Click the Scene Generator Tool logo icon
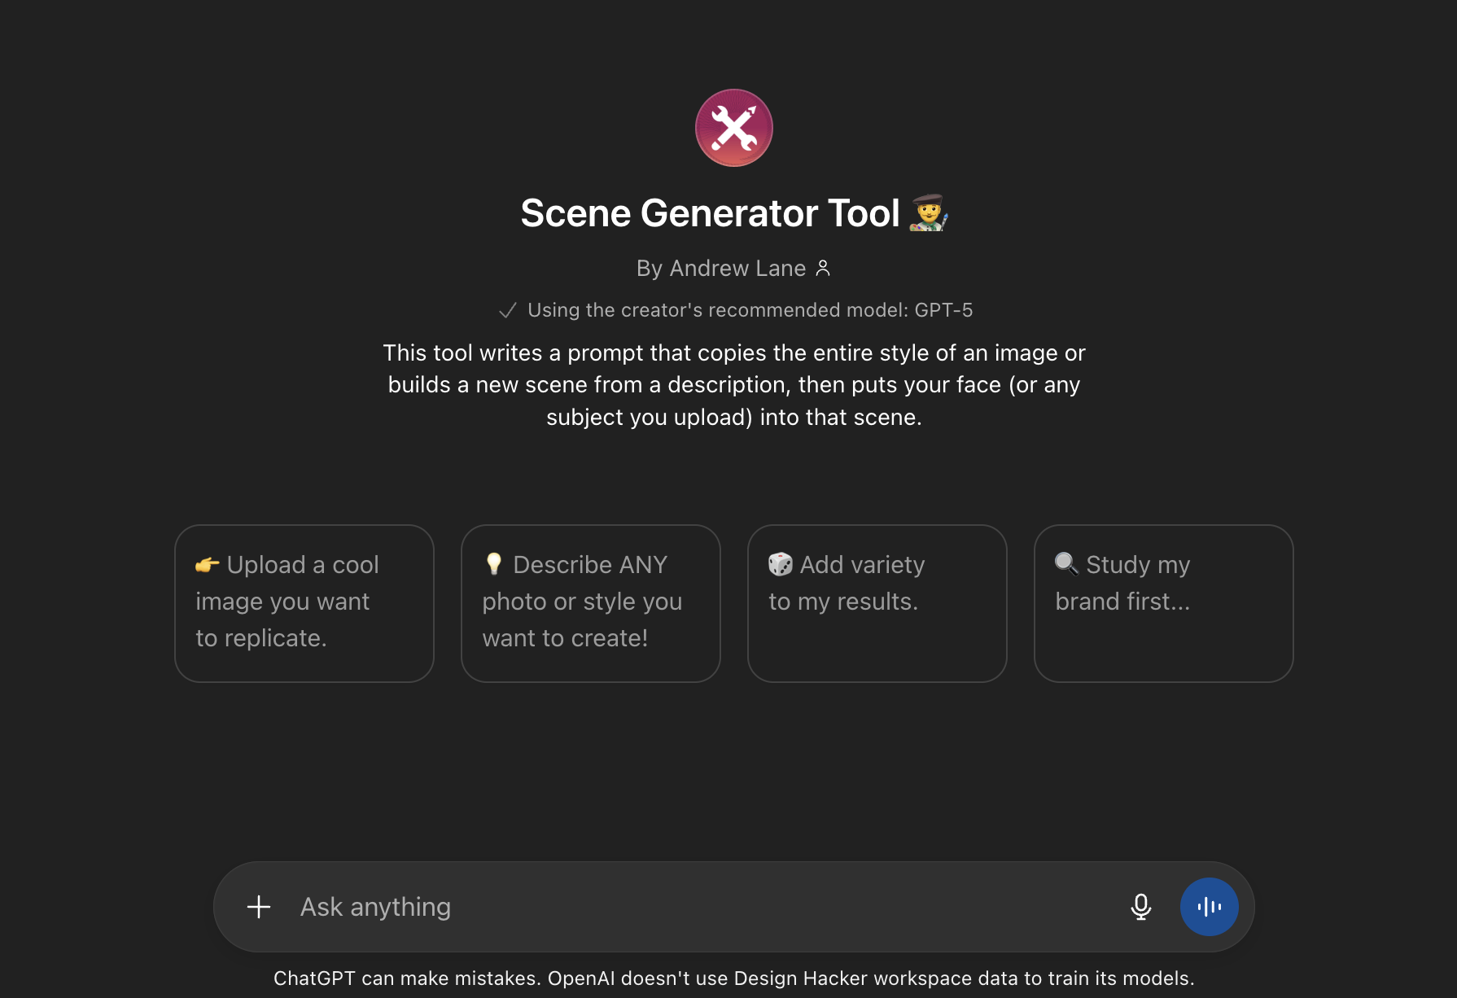Image resolution: width=1457 pixels, height=998 pixels. click(x=733, y=128)
